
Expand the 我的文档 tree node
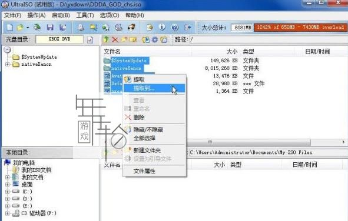[7, 177]
